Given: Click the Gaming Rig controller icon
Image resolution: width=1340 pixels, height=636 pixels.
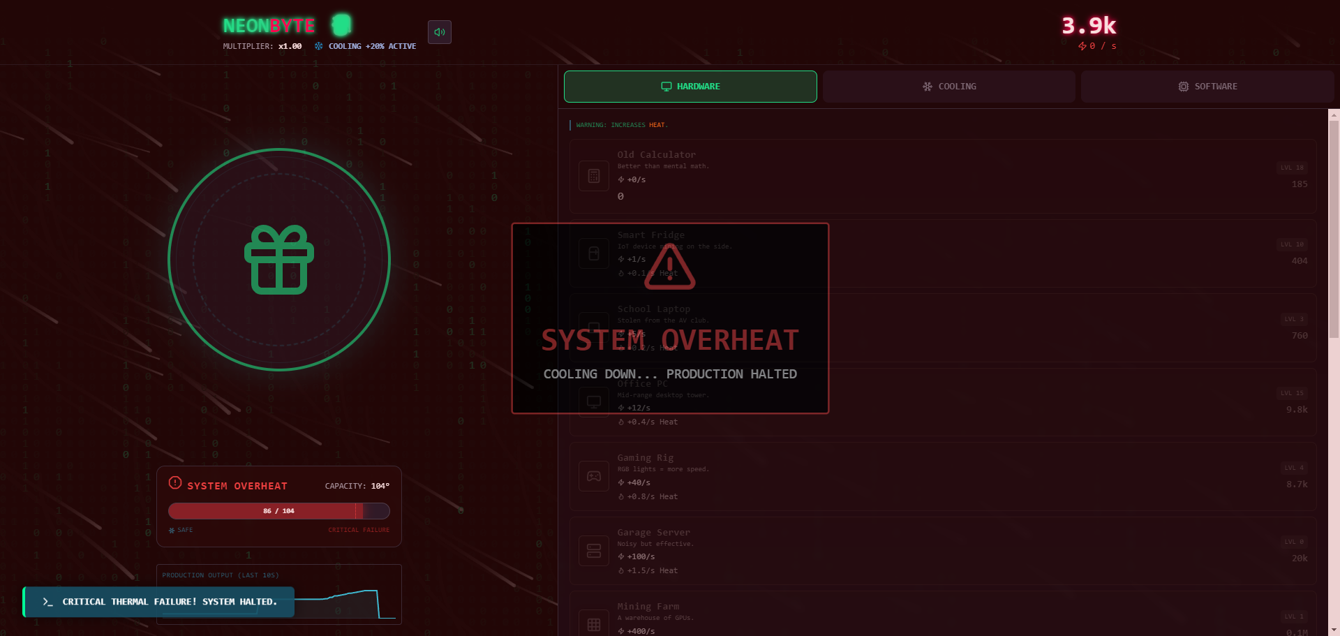Looking at the screenshot, I should pos(594,476).
